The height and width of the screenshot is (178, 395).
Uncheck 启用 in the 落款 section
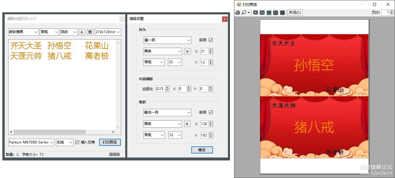point(211,112)
